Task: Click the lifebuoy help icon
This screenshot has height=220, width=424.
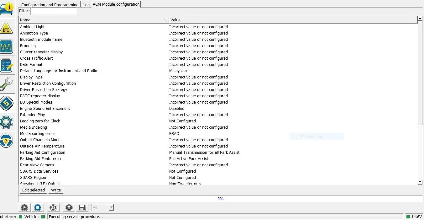Action: (53, 207)
